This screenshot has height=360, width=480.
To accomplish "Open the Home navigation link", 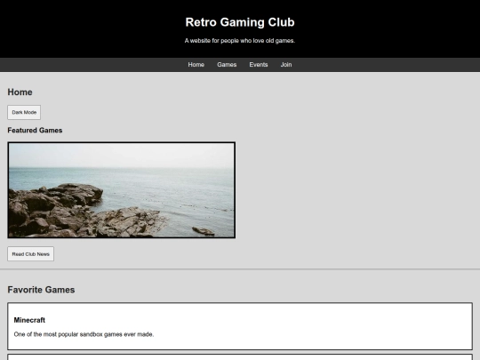I will click(x=196, y=65).
